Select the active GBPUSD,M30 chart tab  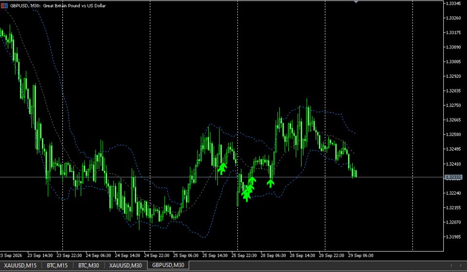pos(168,265)
